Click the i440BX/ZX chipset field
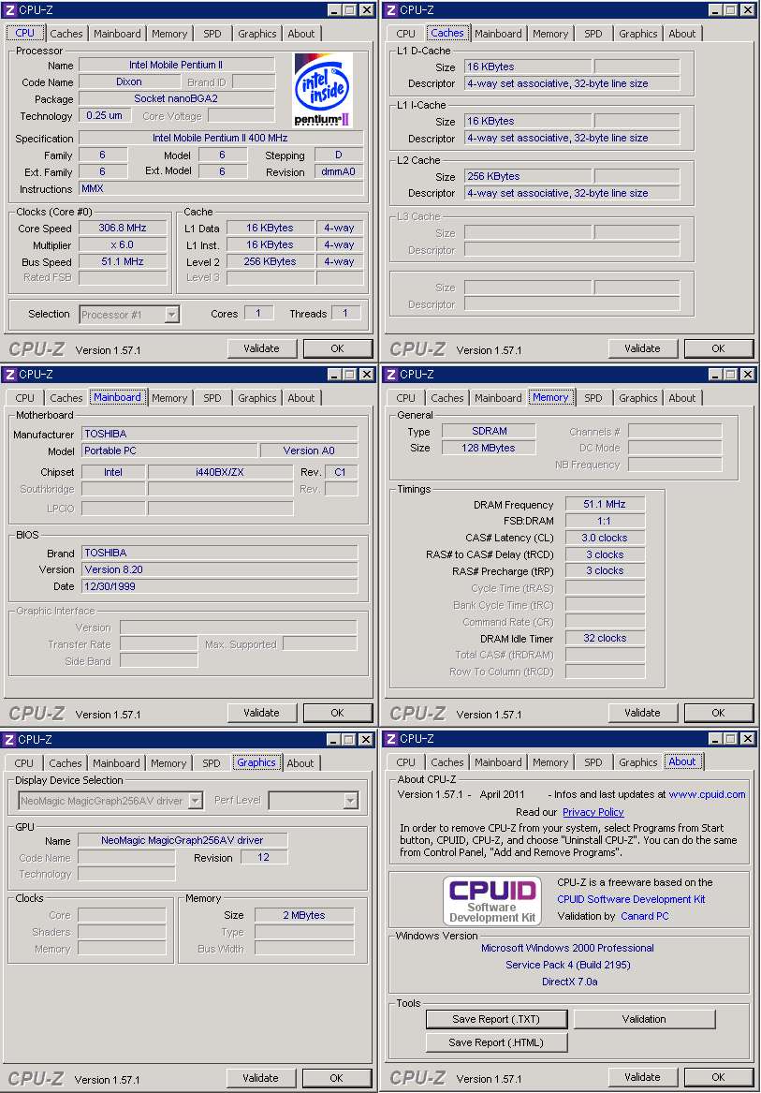This screenshot has height=1093, width=761. (220, 472)
